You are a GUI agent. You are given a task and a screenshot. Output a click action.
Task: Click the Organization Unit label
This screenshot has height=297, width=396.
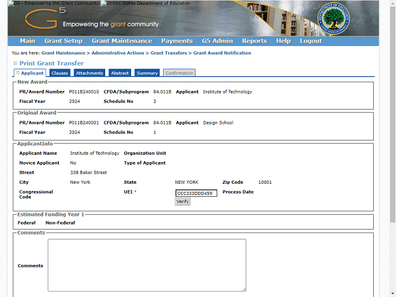tap(145, 153)
